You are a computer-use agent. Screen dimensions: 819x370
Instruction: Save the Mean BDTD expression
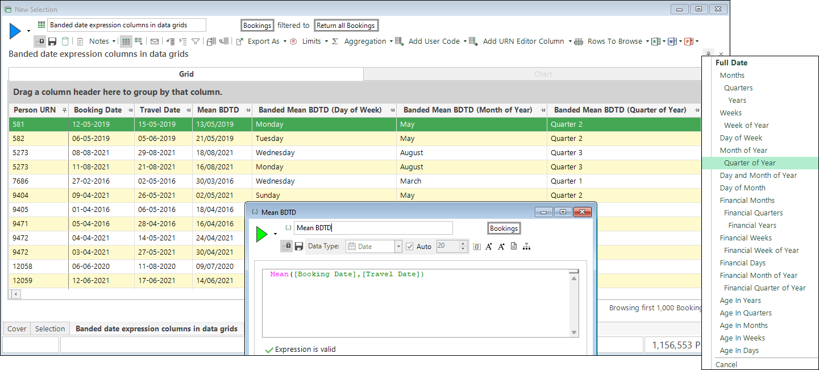tap(298, 247)
